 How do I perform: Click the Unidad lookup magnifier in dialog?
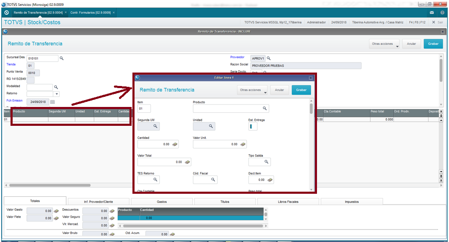coord(211,126)
